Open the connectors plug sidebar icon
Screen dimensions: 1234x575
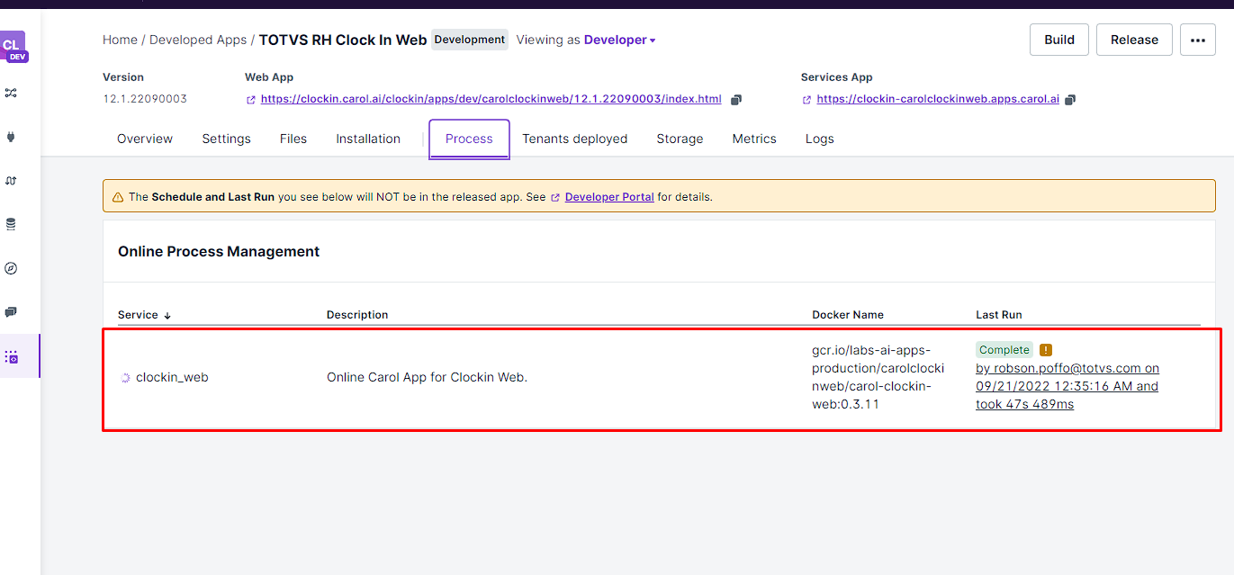[x=11, y=137]
